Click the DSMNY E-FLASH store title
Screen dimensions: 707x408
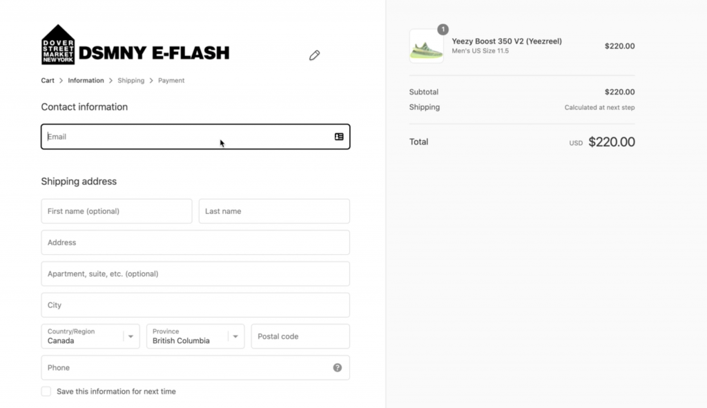(x=154, y=52)
